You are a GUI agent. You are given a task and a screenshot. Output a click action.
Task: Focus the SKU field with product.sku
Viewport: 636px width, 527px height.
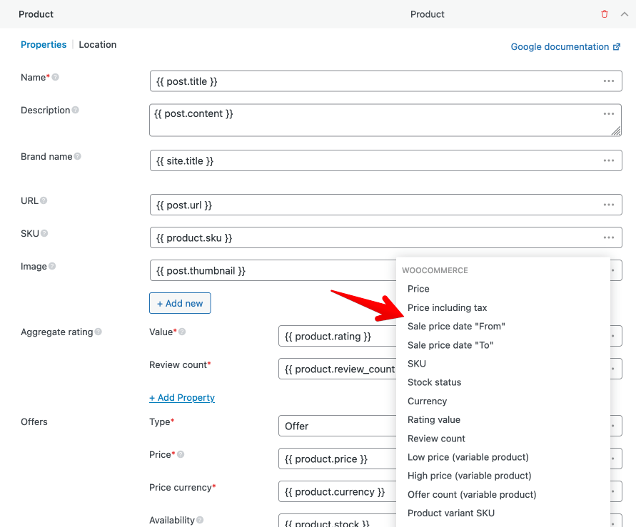pos(385,237)
